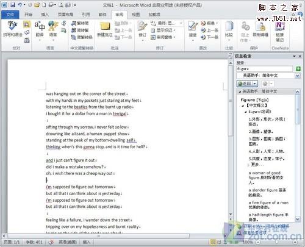Click the Undo icon in quick access toolbar
The width and height of the screenshot is (305, 247).
point(20,5)
